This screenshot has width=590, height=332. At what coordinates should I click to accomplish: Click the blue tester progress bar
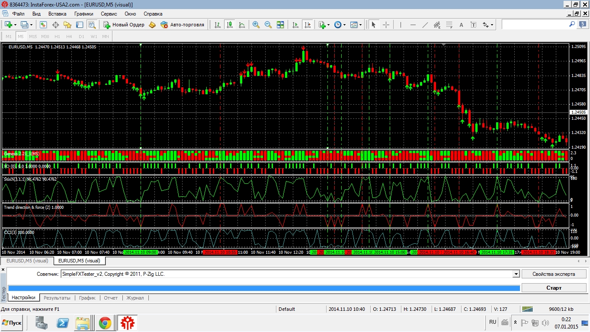coord(264,288)
